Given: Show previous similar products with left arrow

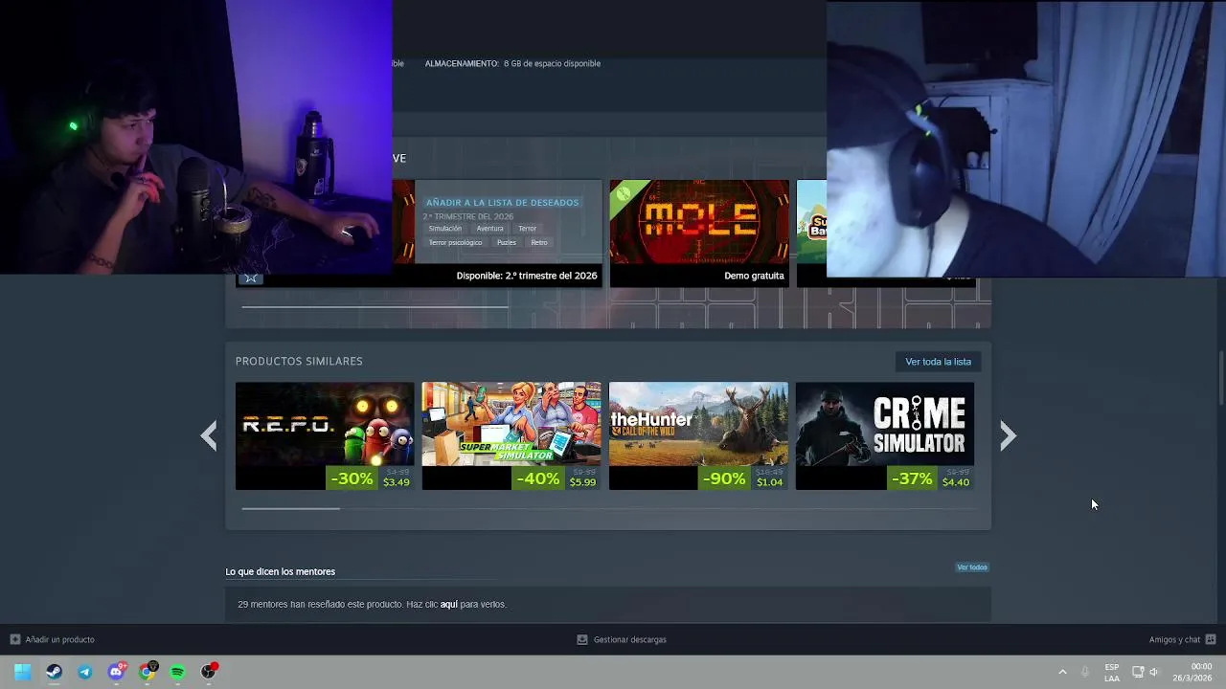Looking at the screenshot, I should [x=209, y=436].
